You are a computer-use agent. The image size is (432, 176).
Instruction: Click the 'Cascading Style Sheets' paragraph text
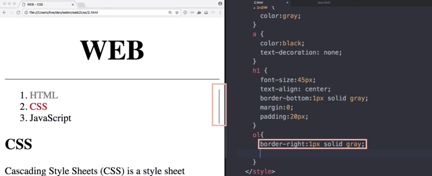coord(95,171)
